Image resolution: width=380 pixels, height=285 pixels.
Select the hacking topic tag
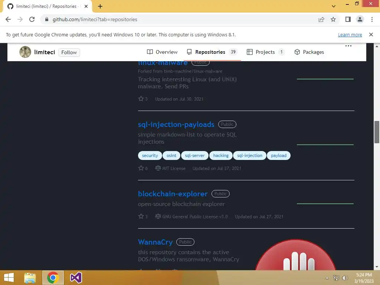pos(221,155)
